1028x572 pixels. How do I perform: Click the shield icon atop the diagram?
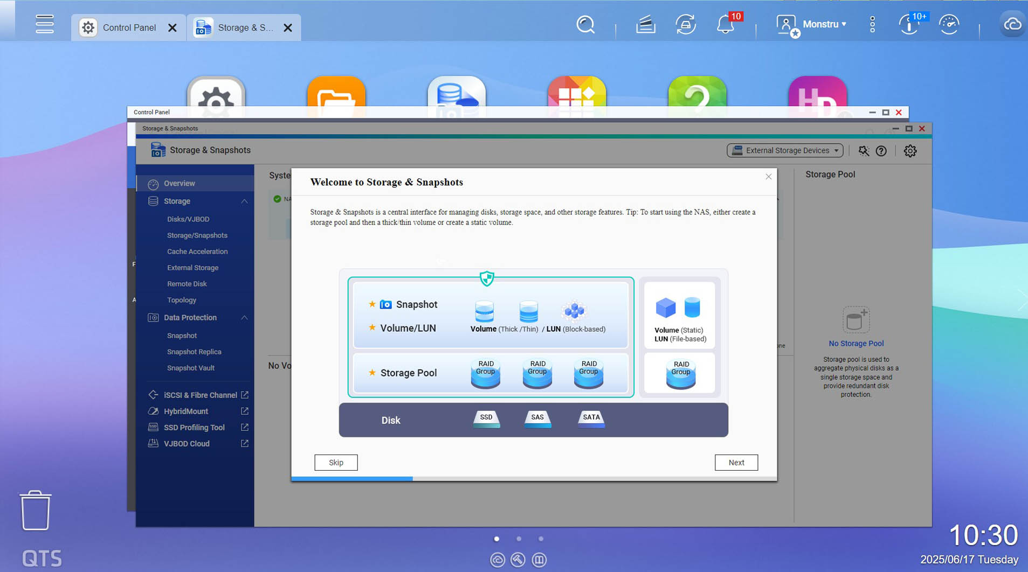tap(487, 278)
